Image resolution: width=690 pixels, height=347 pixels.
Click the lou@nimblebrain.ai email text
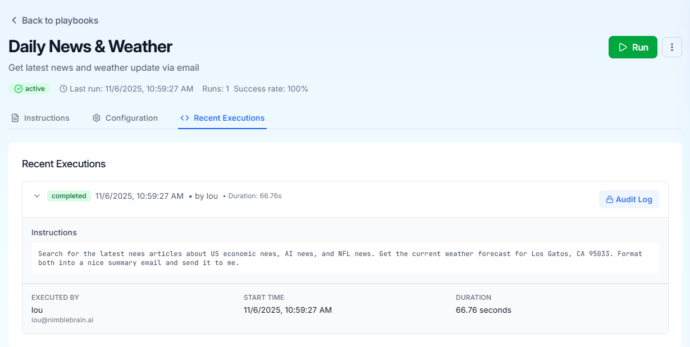(62, 319)
